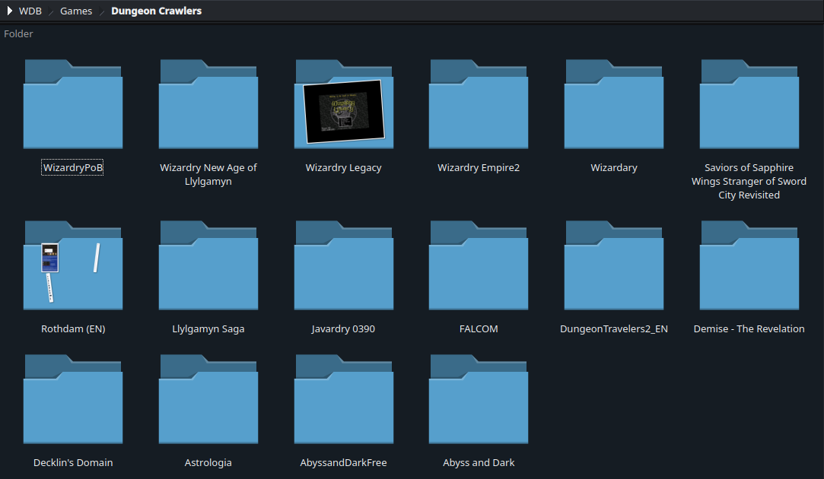Image resolution: width=824 pixels, height=479 pixels.
Task: Select the Demise - The Revelation folder icon
Action: point(749,265)
